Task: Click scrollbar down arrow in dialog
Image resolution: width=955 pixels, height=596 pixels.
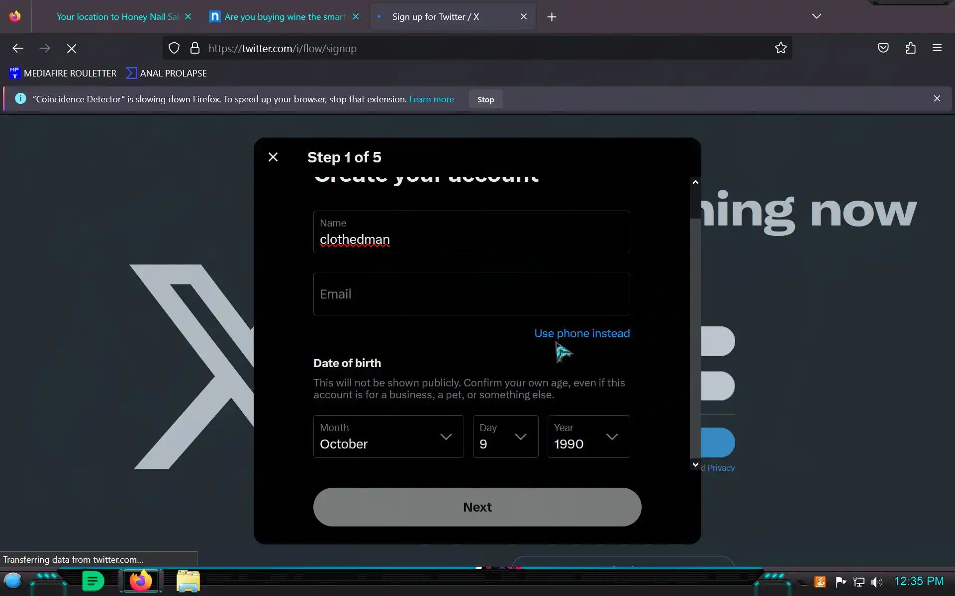Action: [695, 464]
